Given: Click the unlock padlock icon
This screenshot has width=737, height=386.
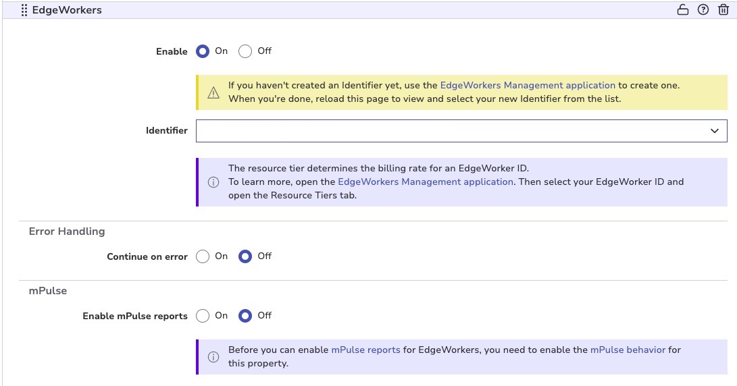Looking at the screenshot, I should (x=683, y=9).
